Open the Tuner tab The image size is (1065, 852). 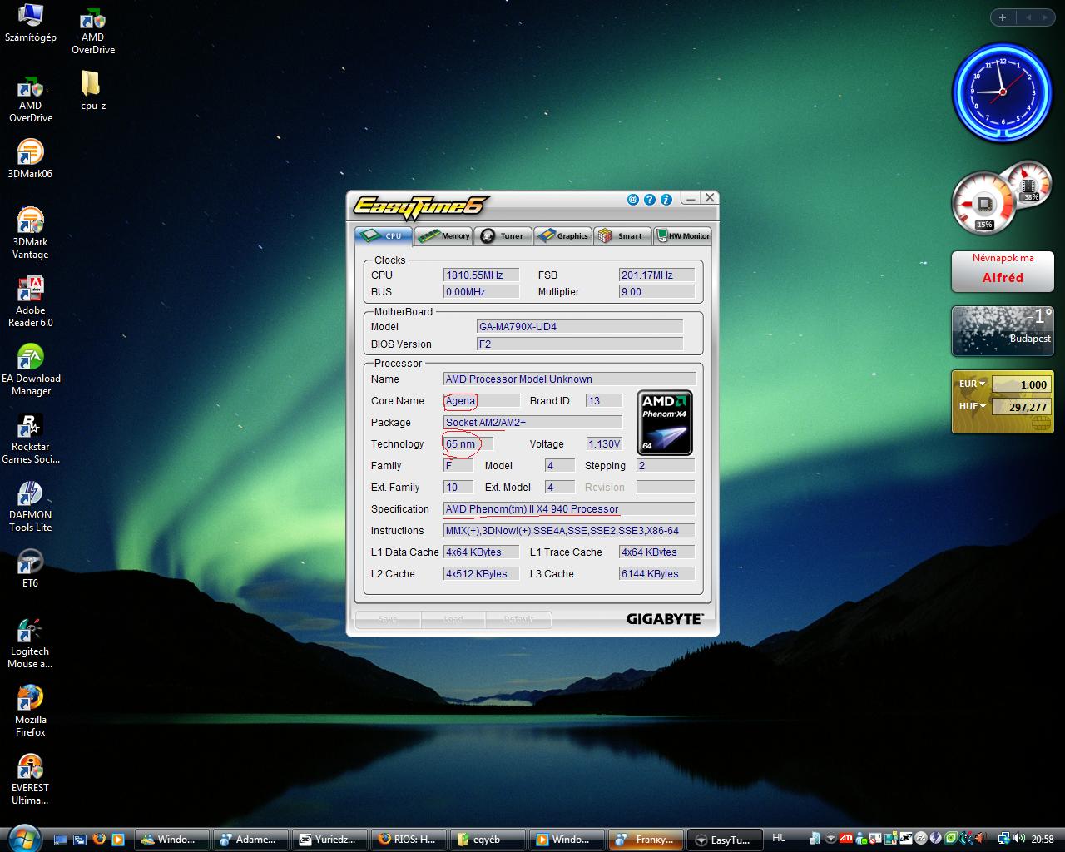point(503,235)
